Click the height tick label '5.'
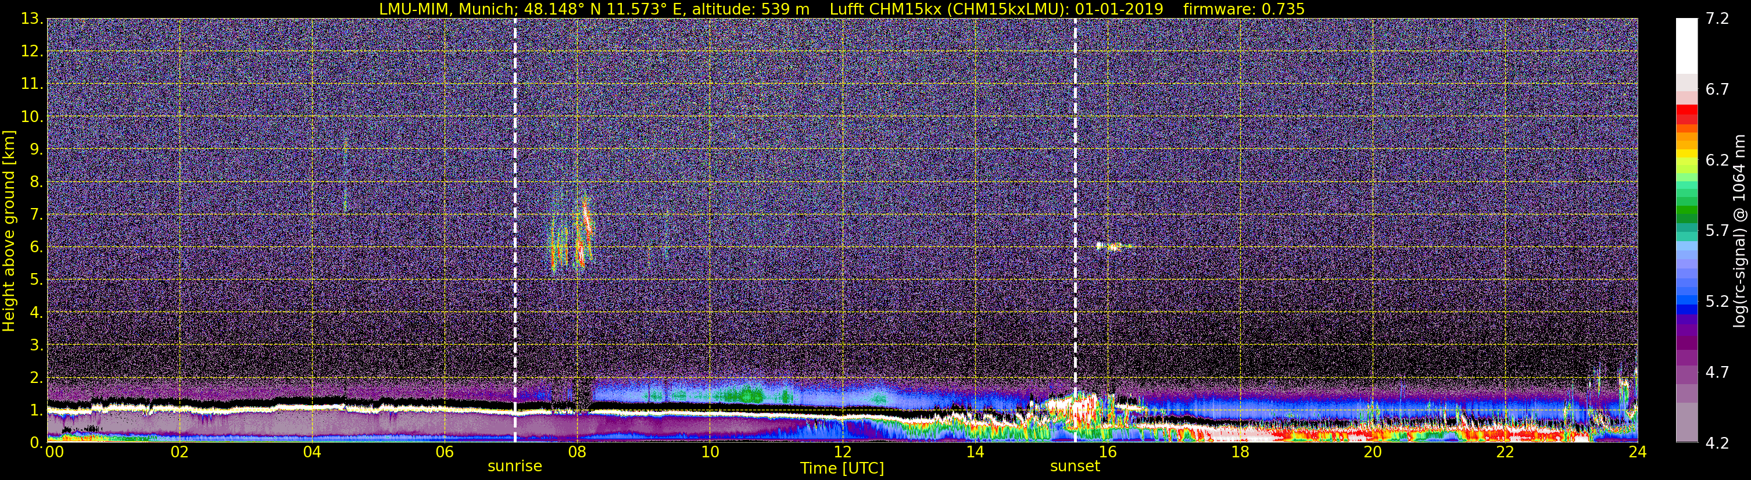This screenshot has width=1751, height=480. (x=36, y=280)
